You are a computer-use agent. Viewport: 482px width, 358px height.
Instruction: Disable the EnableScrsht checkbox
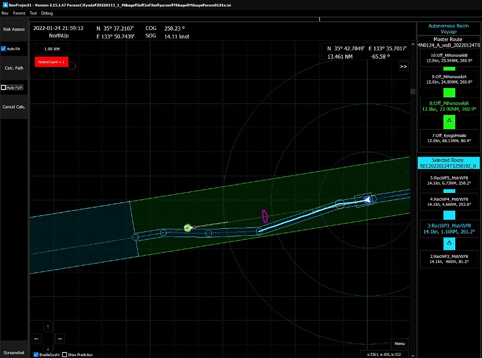click(x=36, y=355)
